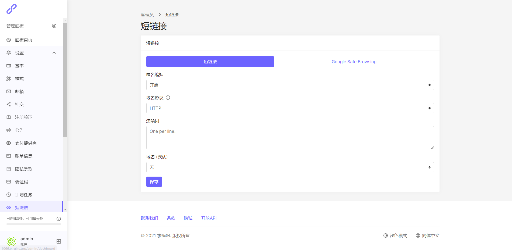This screenshot has width=512, height=250.
Task: Switch to Google Safe Browsing tab
Action: tap(354, 62)
